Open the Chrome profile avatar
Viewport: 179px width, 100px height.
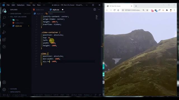tap(171, 10)
